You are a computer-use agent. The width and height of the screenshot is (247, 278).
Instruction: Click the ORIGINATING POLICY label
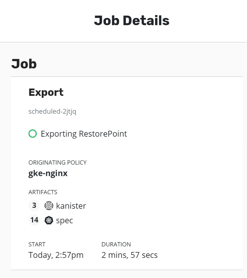click(x=57, y=162)
